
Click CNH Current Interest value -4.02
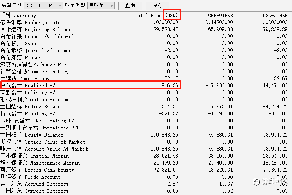coord(226,191)
